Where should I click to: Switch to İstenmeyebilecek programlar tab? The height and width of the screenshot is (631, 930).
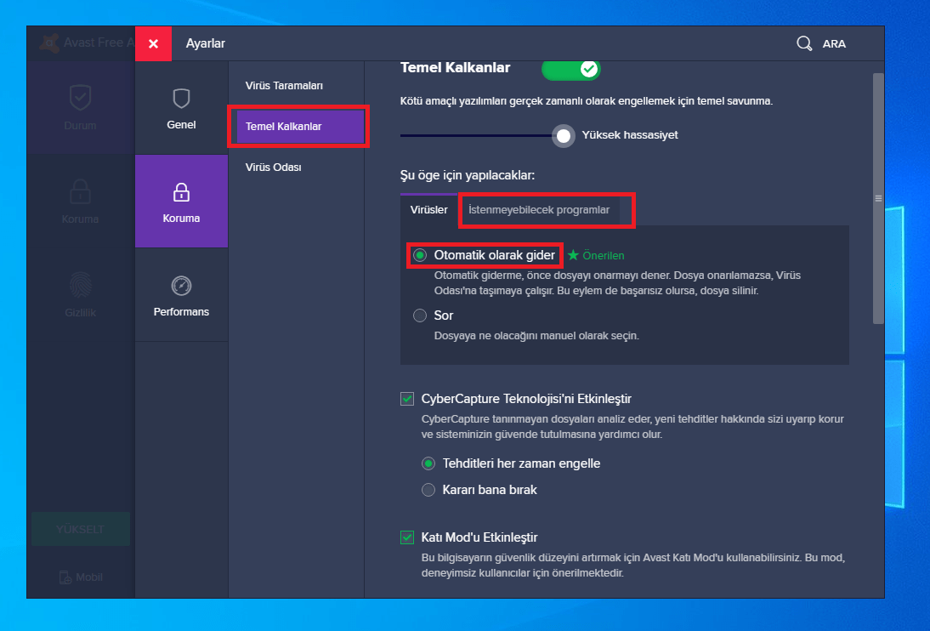coord(539,209)
